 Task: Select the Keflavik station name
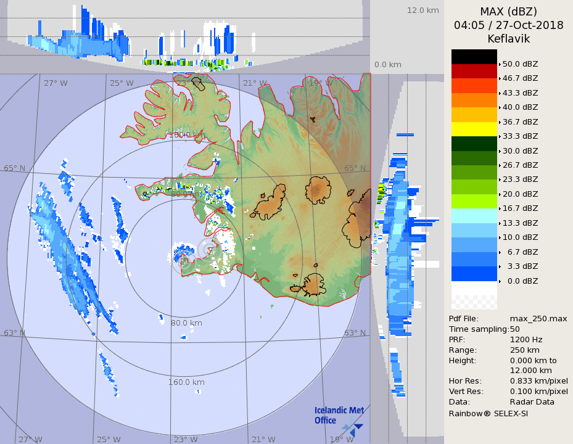pos(508,39)
